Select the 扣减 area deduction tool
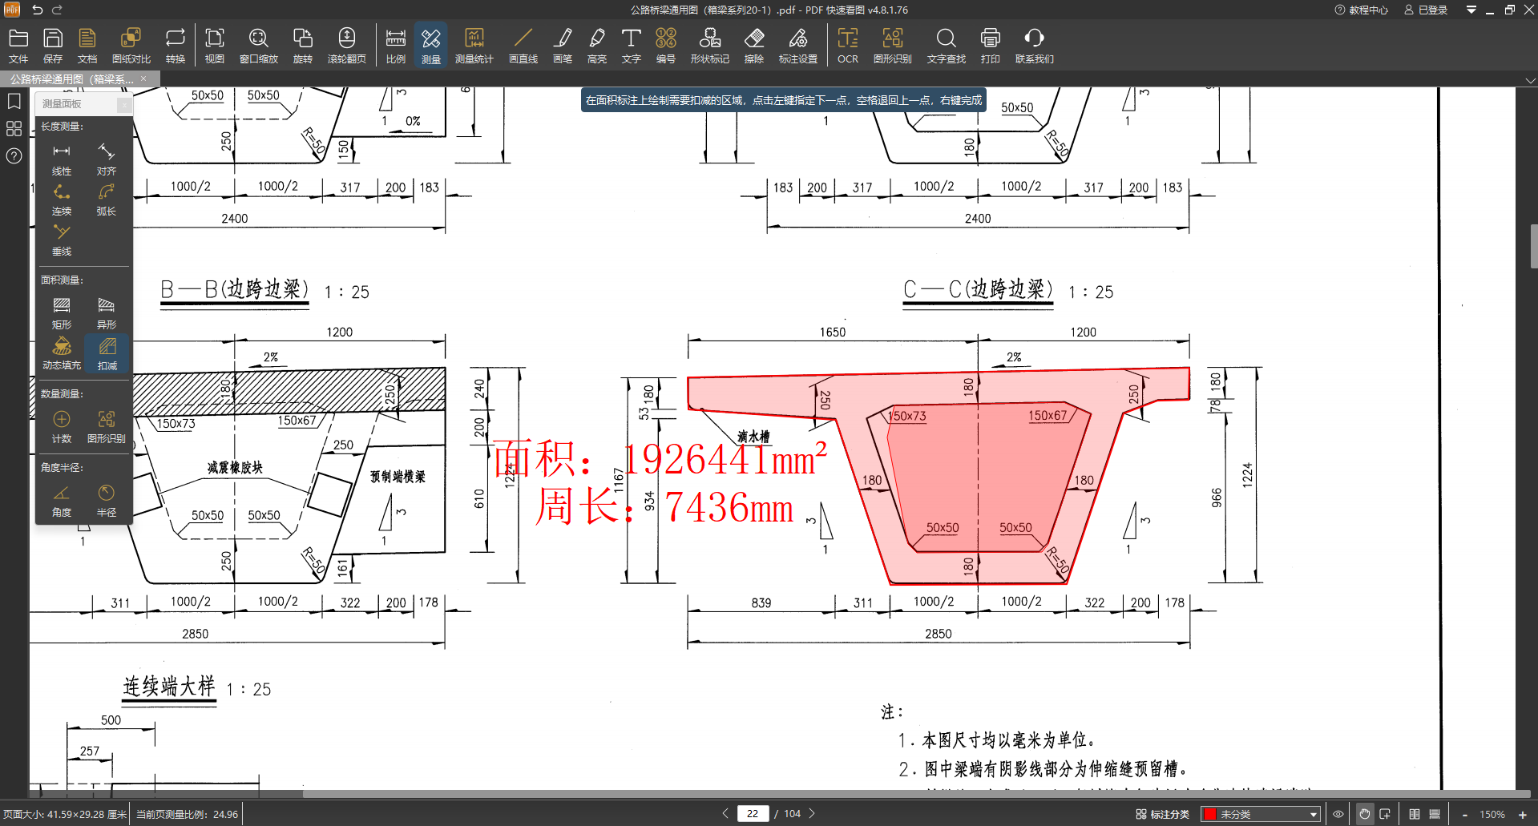Screen dimensions: 1538x826 point(107,353)
